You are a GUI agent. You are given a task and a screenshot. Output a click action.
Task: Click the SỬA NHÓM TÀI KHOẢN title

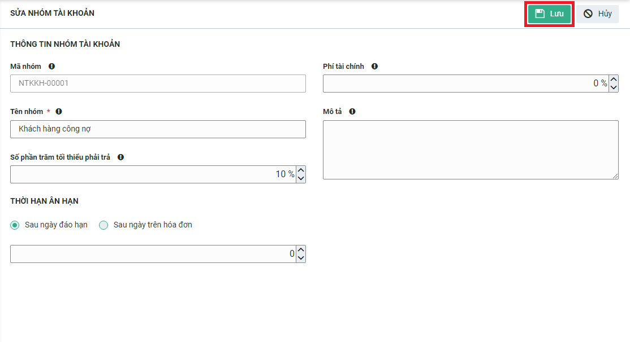pyautogui.click(x=52, y=13)
